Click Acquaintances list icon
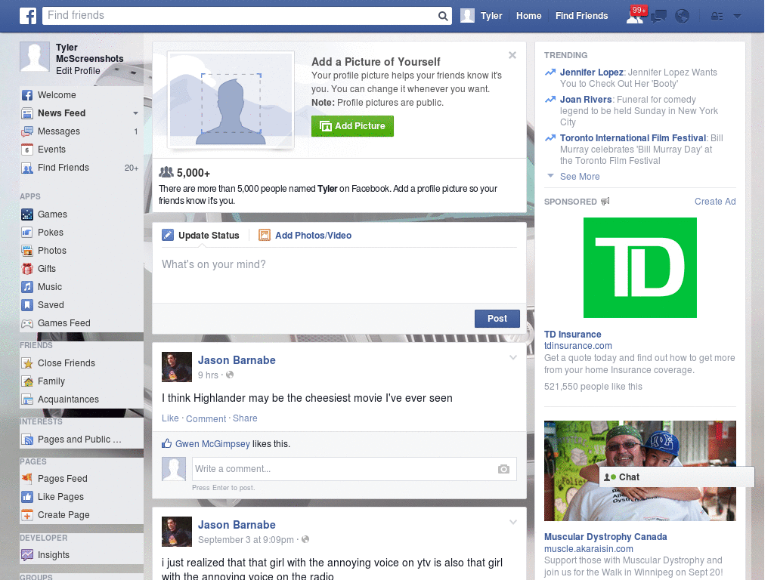Image resolution: width=774 pixels, height=580 pixels. 27,400
